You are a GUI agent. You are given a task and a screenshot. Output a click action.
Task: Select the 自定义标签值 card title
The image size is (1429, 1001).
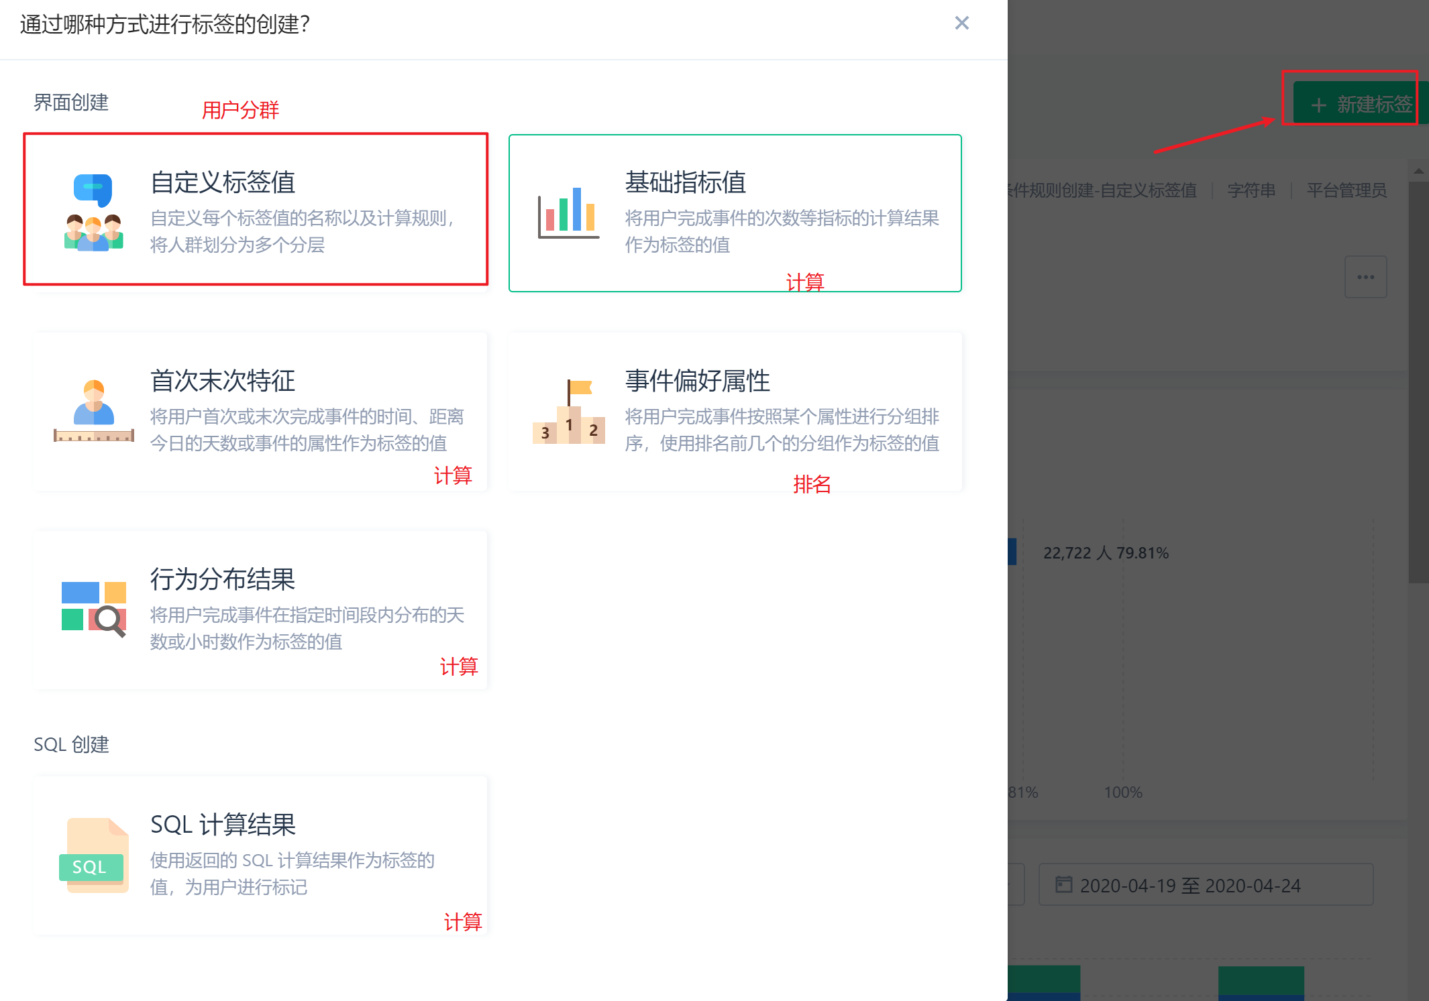[x=223, y=182]
